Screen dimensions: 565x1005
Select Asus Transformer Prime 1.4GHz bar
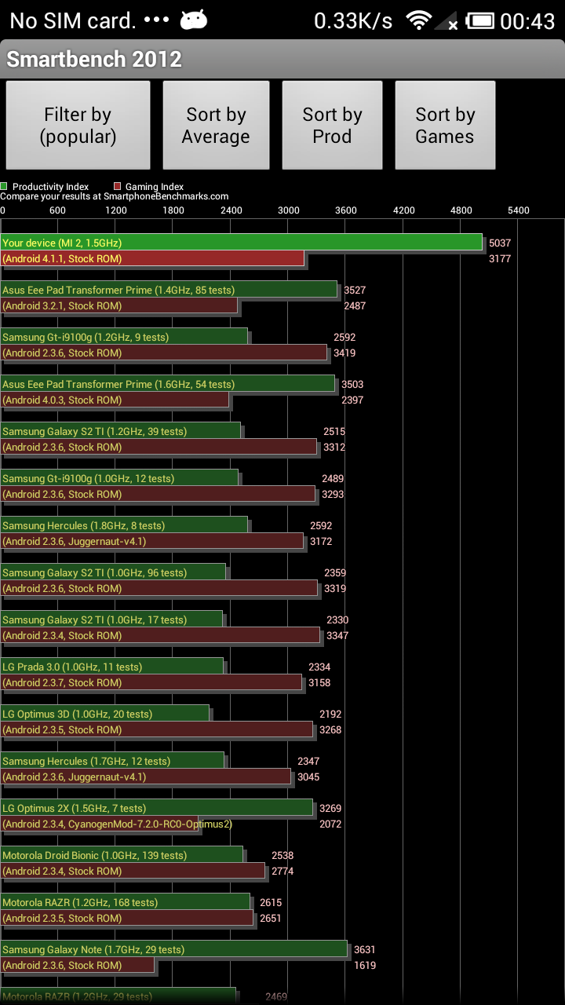[x=169, y=290]
